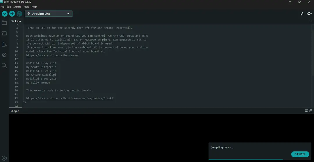Open the Edit menu
The width and height of the screenshot is (314, 162).
[9, 7]
